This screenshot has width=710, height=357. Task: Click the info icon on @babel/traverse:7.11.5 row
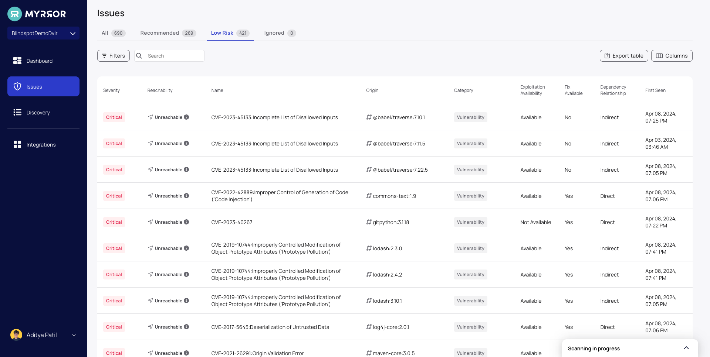point(186,143)
